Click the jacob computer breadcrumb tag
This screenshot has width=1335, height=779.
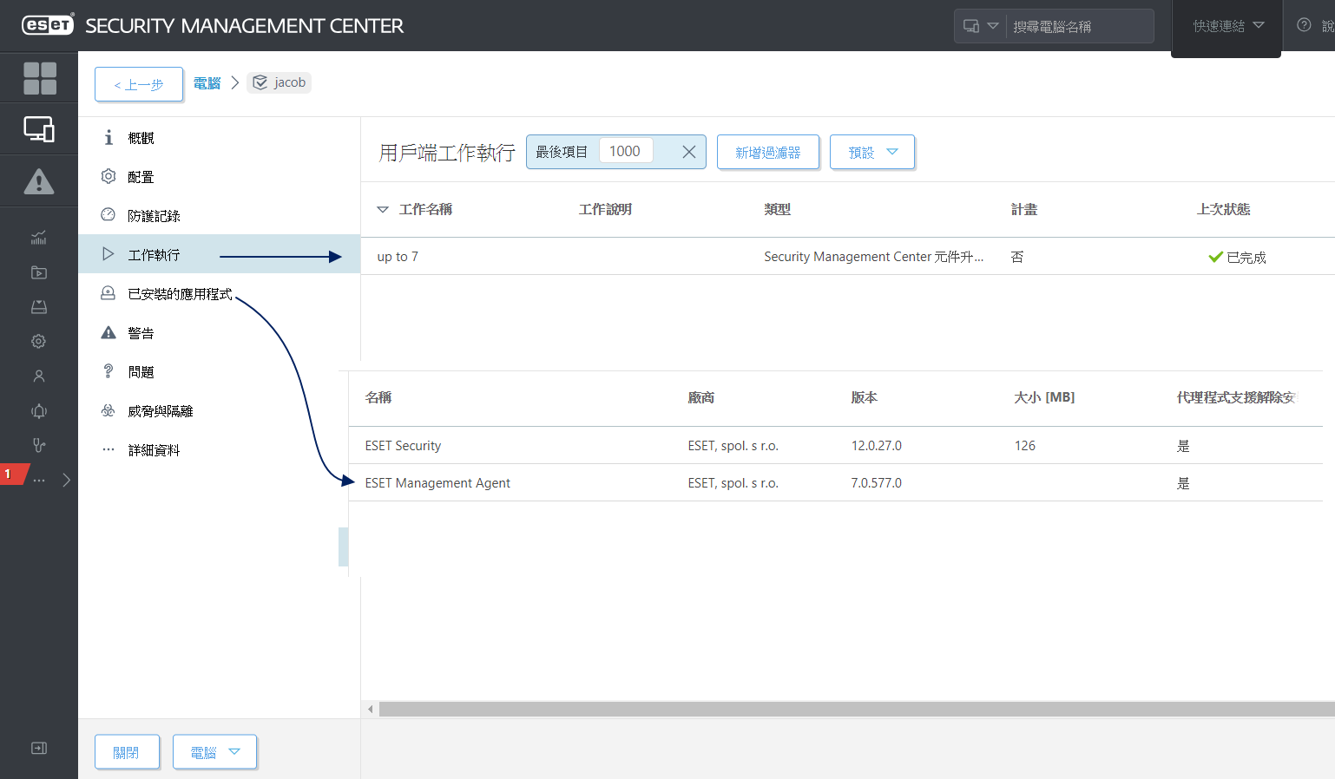point(279,82)
